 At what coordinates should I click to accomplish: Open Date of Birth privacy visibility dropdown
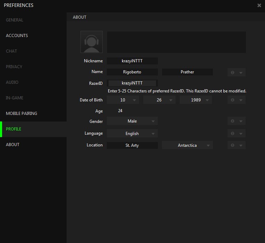237,100
